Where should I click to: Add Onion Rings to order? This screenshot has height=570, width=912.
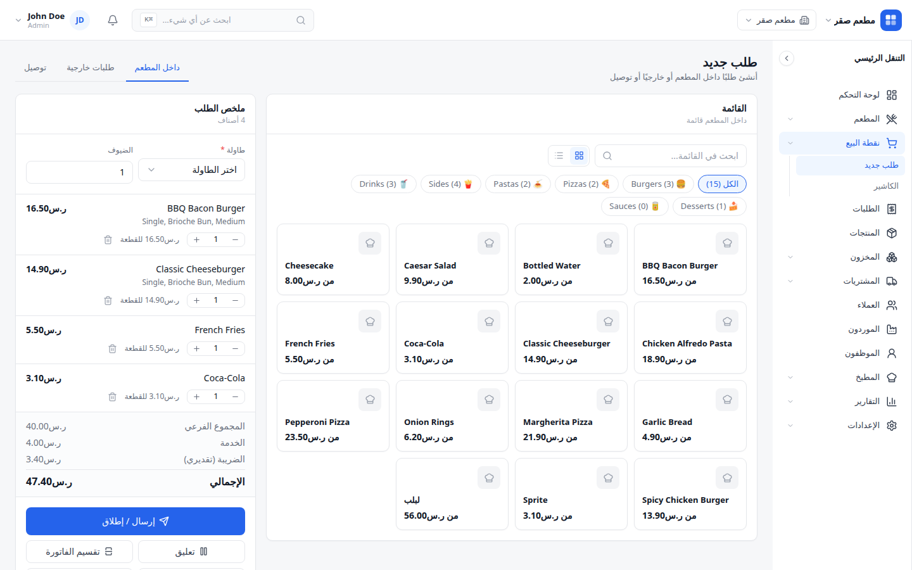pos(452,416)
